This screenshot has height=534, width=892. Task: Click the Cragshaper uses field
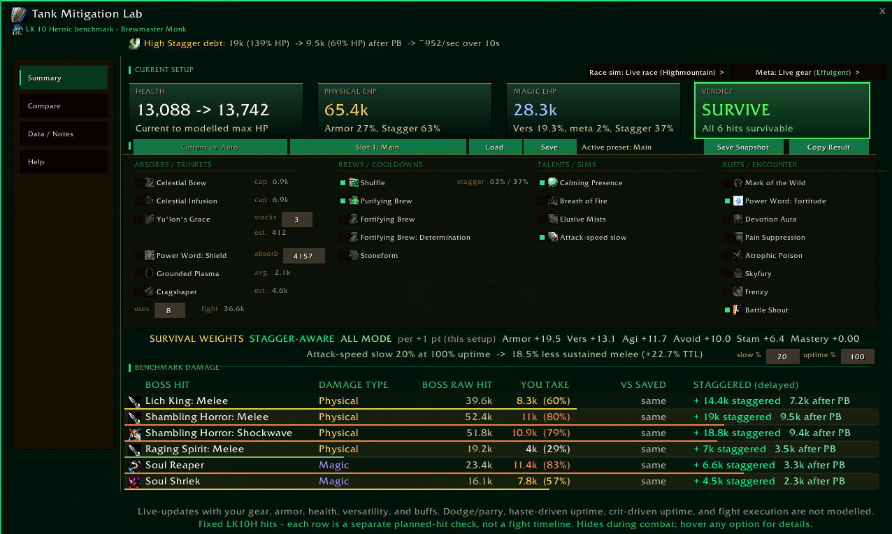(x=169, y=310)
